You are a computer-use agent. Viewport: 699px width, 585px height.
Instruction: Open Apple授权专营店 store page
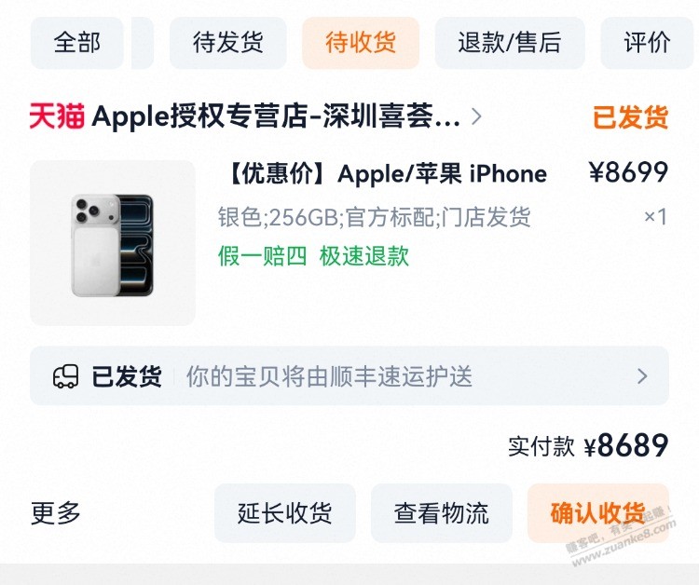[276, 116]
